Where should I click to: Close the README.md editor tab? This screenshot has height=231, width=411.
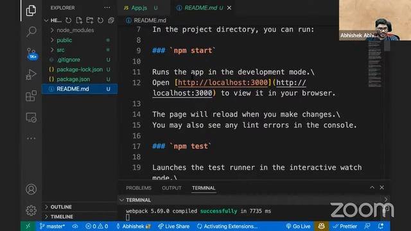(x=229, y=8)
